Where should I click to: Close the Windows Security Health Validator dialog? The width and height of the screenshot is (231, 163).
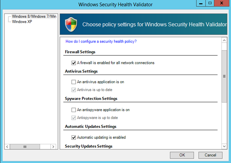[221, 3]
